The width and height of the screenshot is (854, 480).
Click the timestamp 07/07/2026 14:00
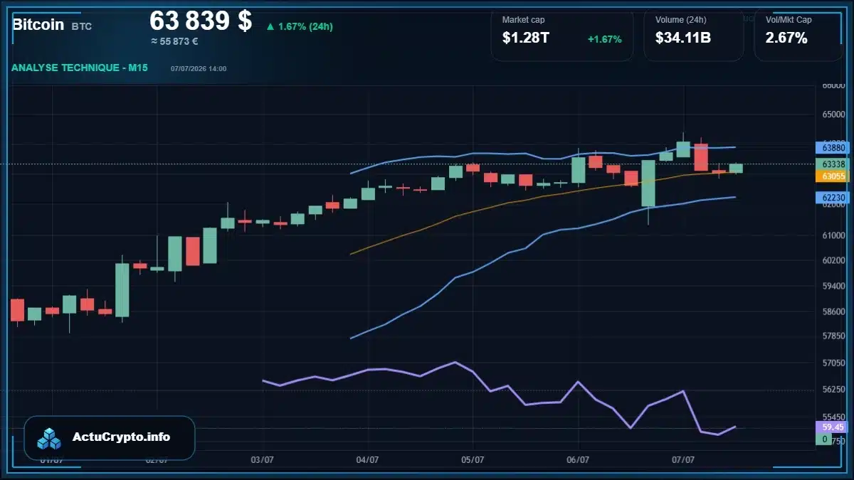(x=199, y=68)
